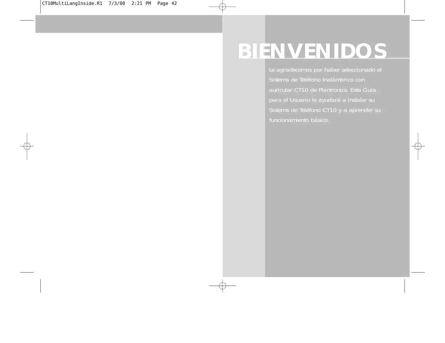445x343 pixels.
Task: Click the line starting "Le agradecemos por haber"
Action: (x=325, y=70)
